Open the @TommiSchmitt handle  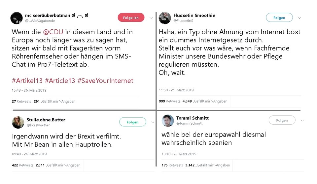pyautogui.click(x=190, y=123)
